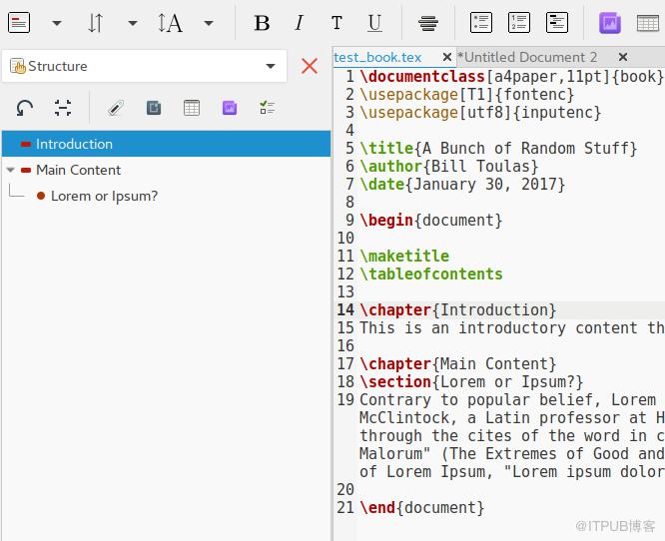Insert itemize bullet list
The width and height of the screenshot is (665, 541).
481,23
